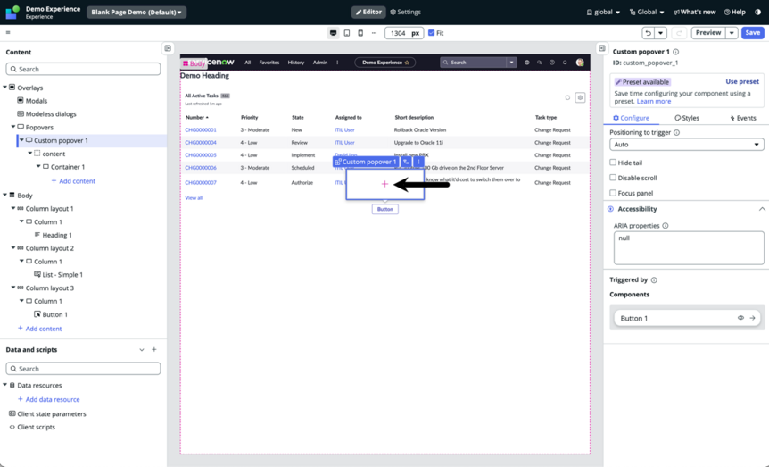The image size is (769, 467).
Task: Click the undo arrow icon
Action: pyautogui.click(x=649, y=33)
